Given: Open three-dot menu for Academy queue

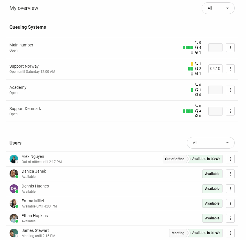Looking at the screenshot, I should pos(230,90).
